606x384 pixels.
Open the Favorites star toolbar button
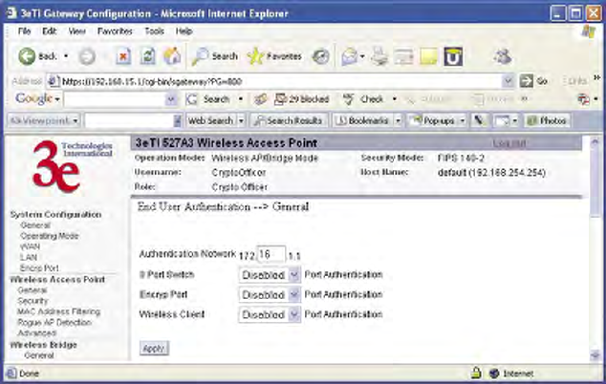tap(274, 56)
